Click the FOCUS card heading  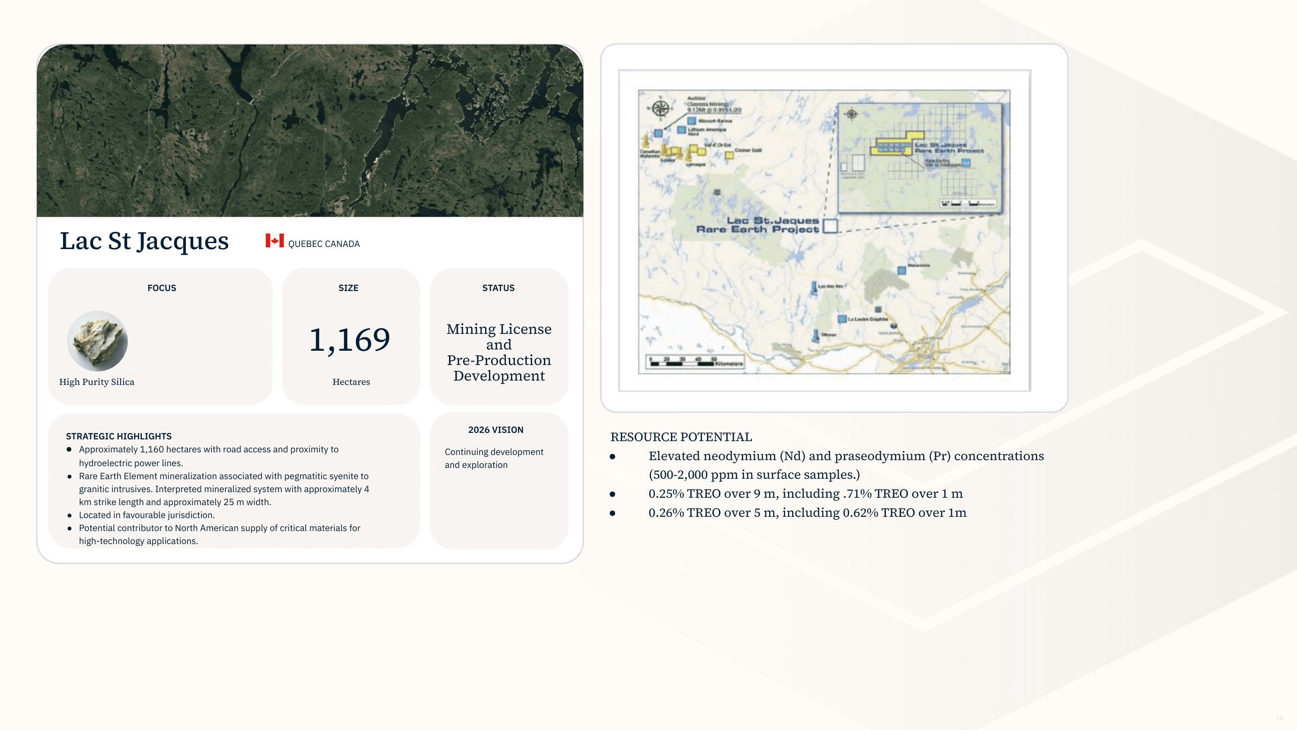tap(162, 288)
